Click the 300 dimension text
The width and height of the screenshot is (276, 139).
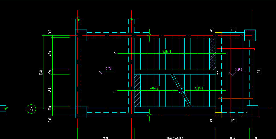click(50, 120)
